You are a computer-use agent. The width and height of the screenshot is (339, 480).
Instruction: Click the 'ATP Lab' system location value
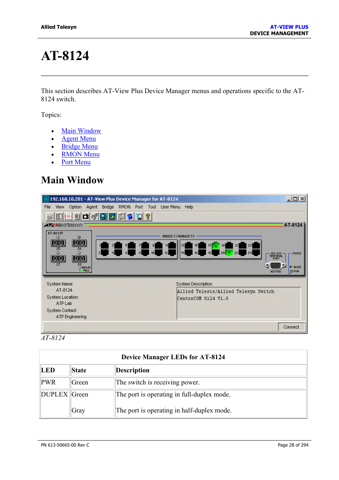point(64,303)
